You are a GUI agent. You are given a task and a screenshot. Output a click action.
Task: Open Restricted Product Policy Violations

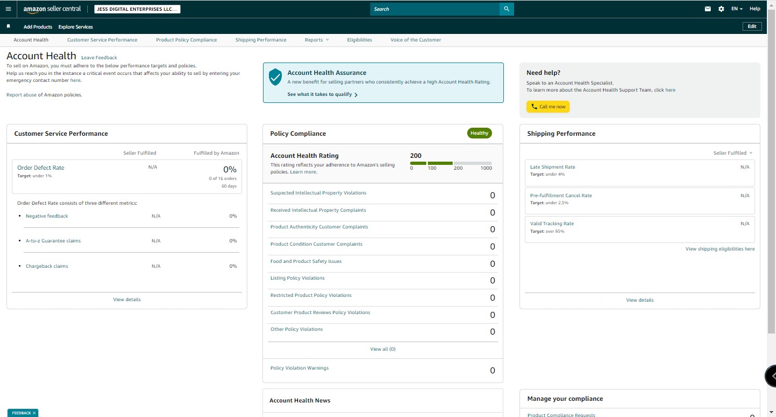click(311, 295)
